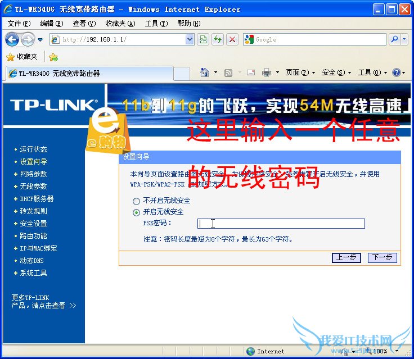414x359 pixels.
Task: Expand the Home button dropdown arrow
Action: pos(215,72)
